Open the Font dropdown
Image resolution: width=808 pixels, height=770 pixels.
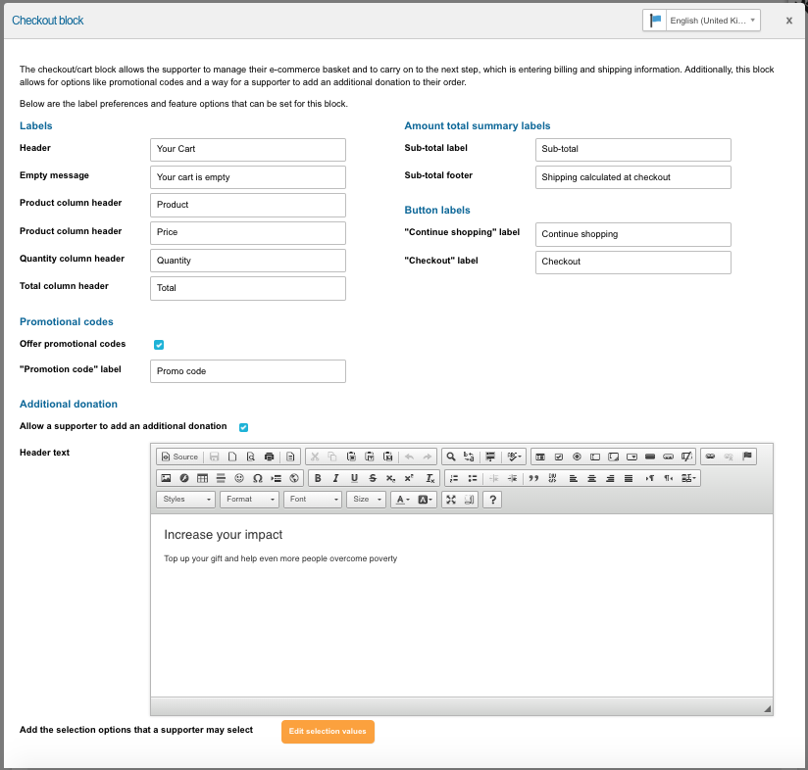313,500
